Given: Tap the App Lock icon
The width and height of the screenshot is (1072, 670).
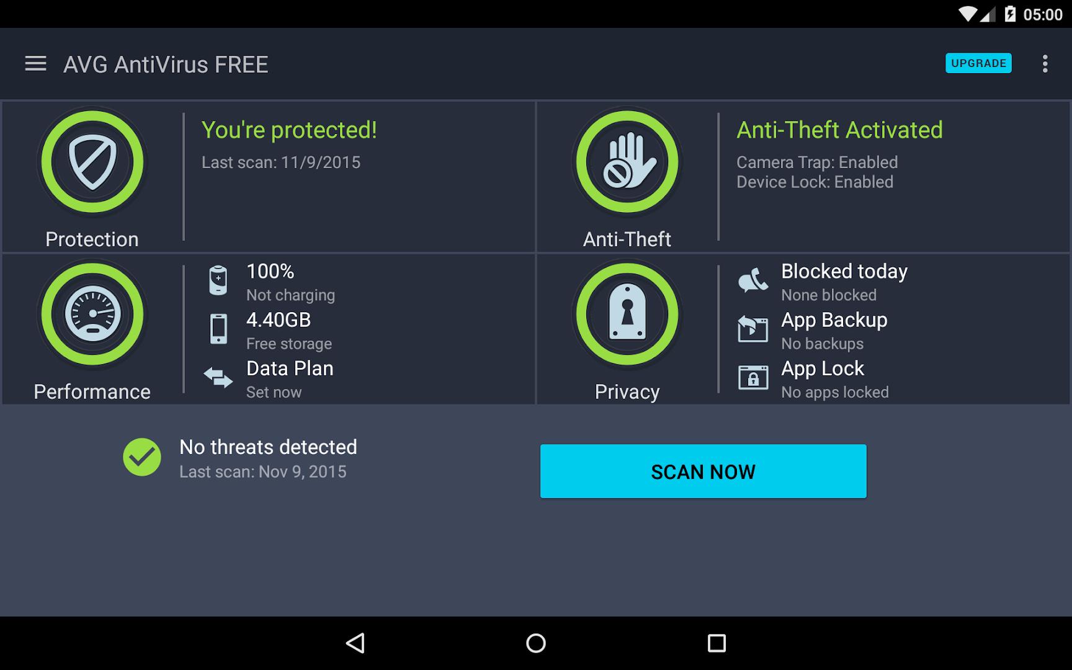Looking at the screenshot, I should pos(753,377).
